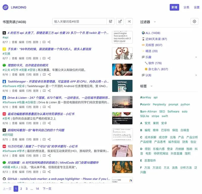Expand the 认知 folder
This screenshot has width=202, height=194.
(x=196, y=75)
